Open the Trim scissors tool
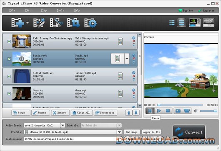The width and height of the screenshot is (221, 151). point(56,22)
